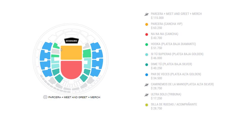This screenshot has width=234, height=116.
Task: Click the orange dot beside PARCERA (CANCHA VIP)
Action: tap(146, 24)
